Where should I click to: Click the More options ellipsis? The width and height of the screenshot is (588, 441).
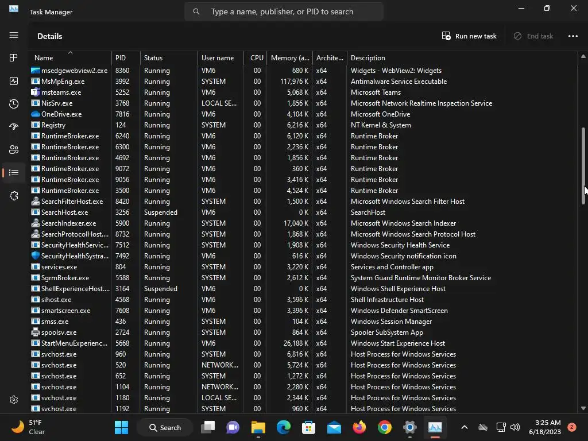pos(573,36)
